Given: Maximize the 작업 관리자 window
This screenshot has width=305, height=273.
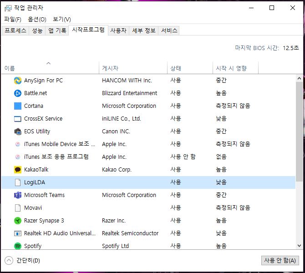Looking at the screenshot, I should point(272,8).
